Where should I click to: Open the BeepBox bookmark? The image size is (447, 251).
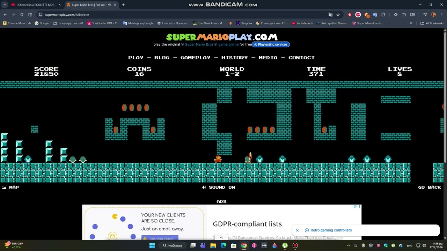click(244, 23)
